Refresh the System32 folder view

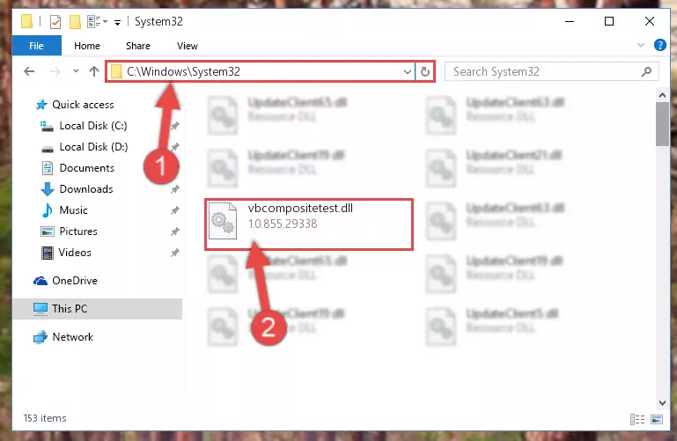pos(425,71)
